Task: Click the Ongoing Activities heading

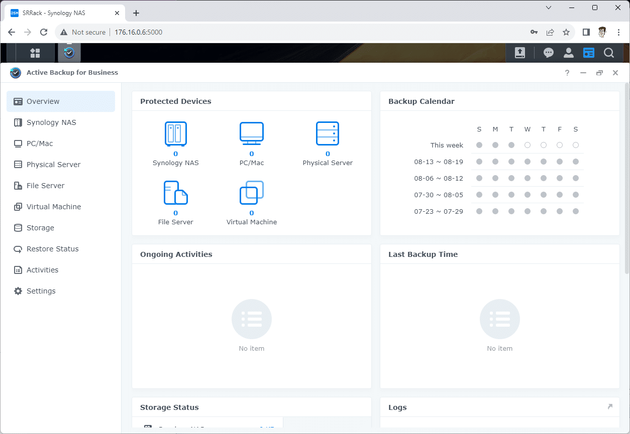Action: coord(176,254)
